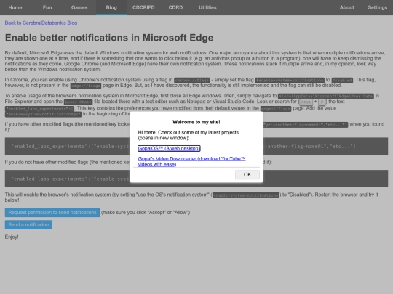393x294 pixels.
Task: Select the Blog tab in navigation
Action: click(x=111, y=7)
